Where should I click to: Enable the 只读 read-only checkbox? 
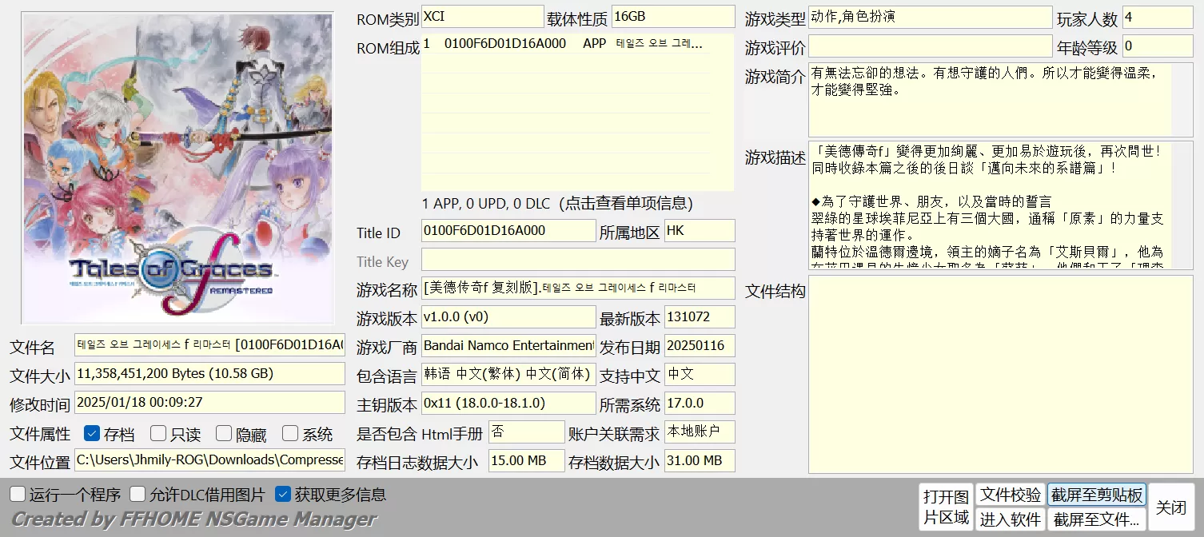pyautogui.click(x=158, y=434)
